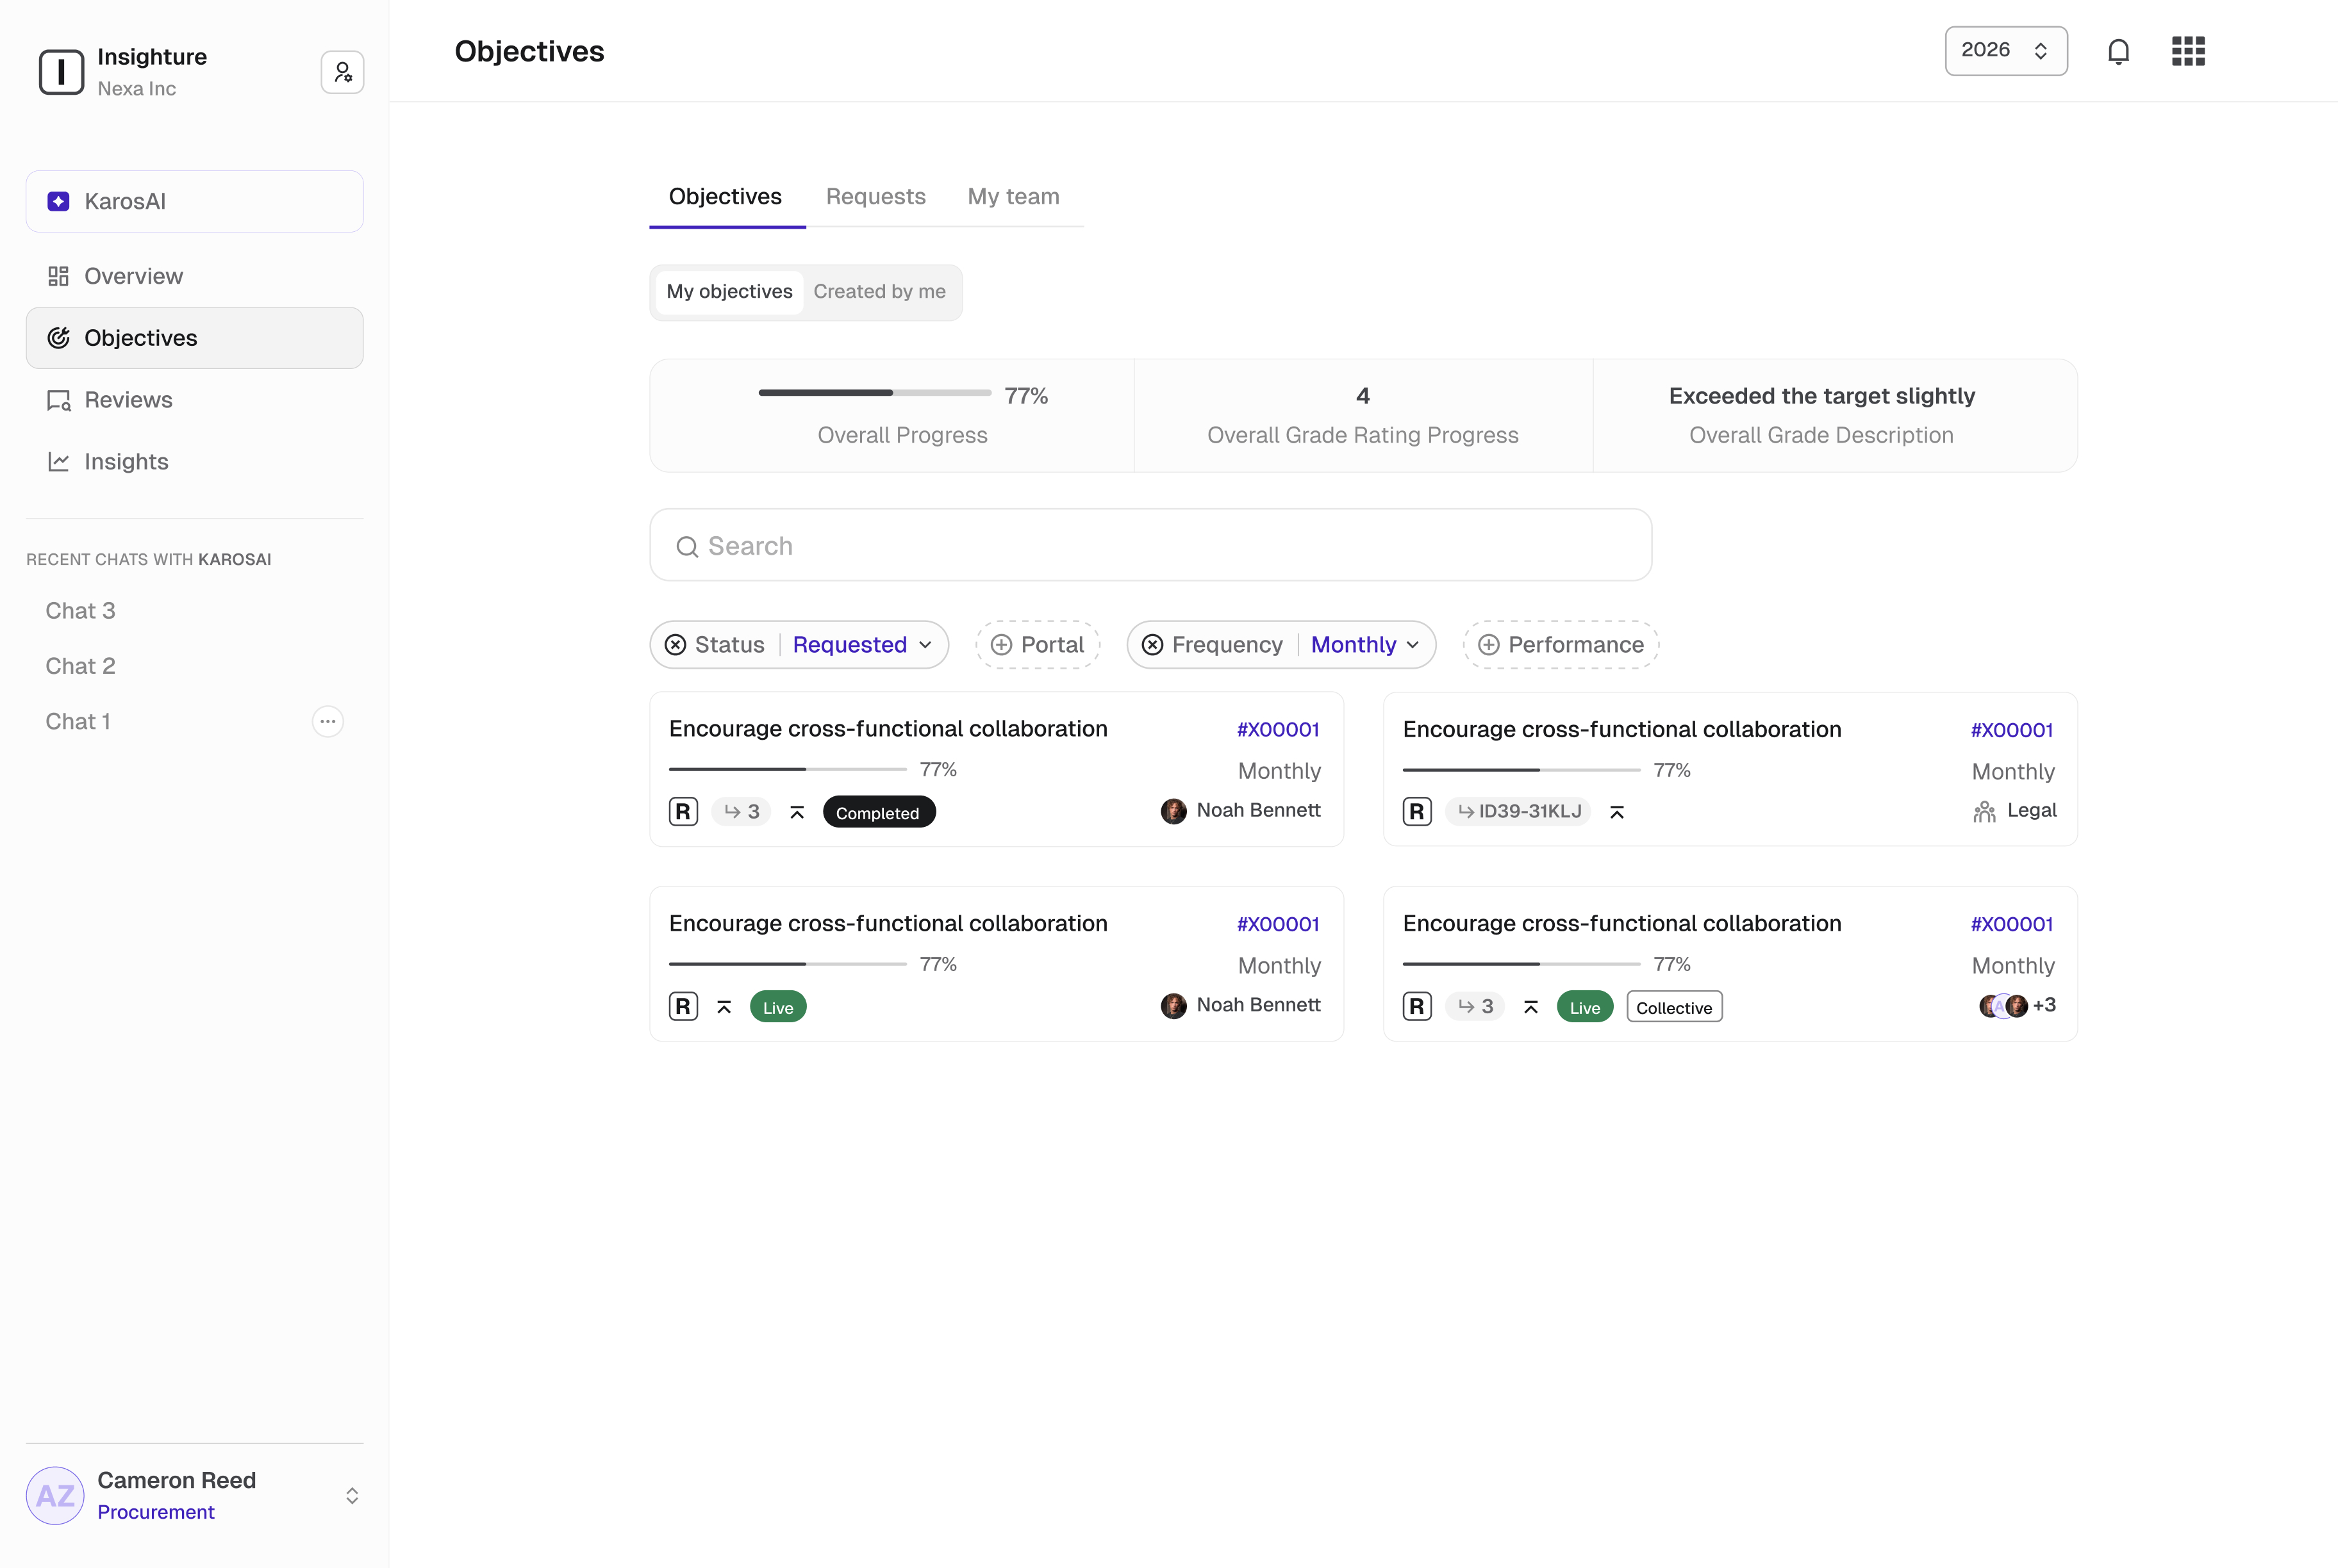Image resolution: width=2338 pixels, height=1568 pixels.
Task: Open the My team tab
Action: tap(1013, 197)
